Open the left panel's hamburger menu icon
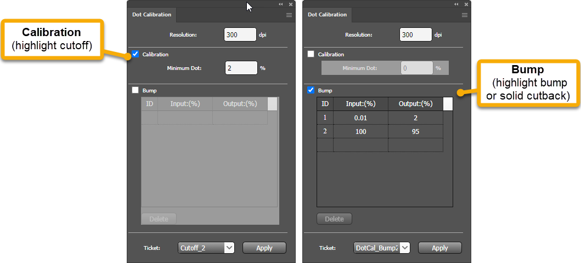Viewport: 581px width, 263px height. (289, 15)
